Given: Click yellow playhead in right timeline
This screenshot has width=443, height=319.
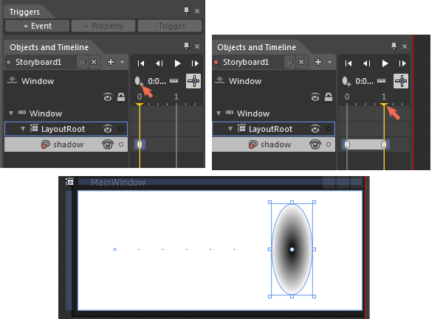Looking at the screenshot, I should (x=384, y=105).
